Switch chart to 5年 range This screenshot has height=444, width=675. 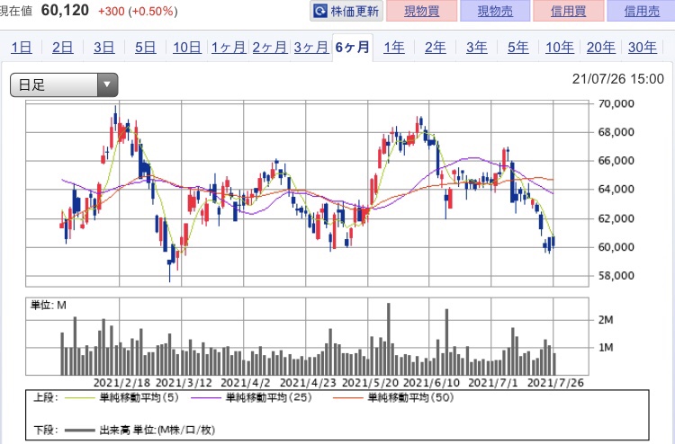pos(517,47)
